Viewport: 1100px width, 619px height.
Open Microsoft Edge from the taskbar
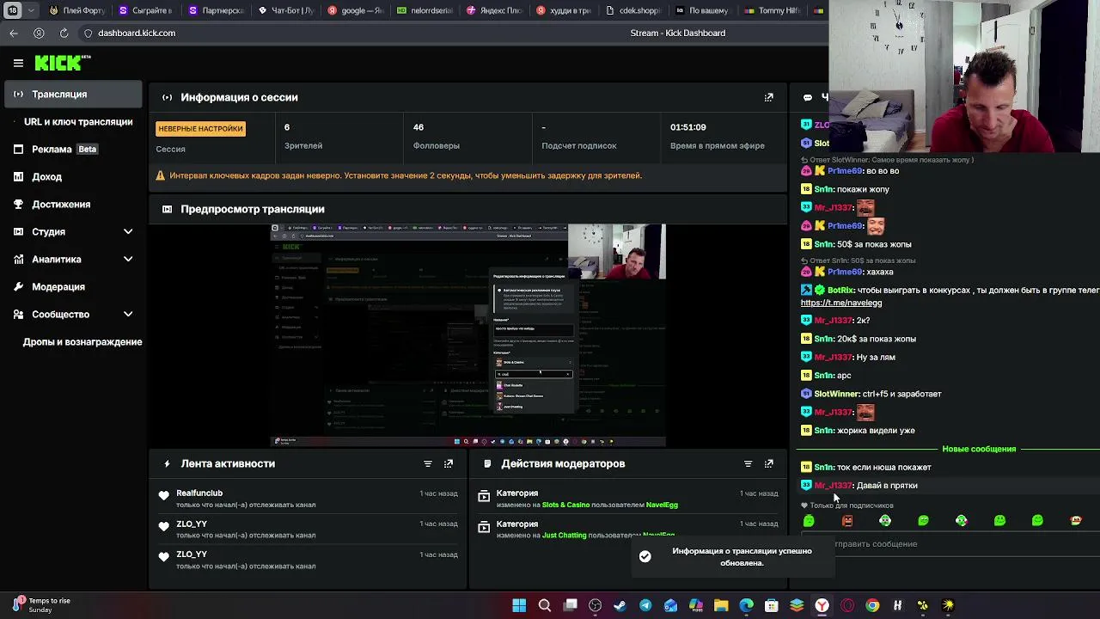746,605
